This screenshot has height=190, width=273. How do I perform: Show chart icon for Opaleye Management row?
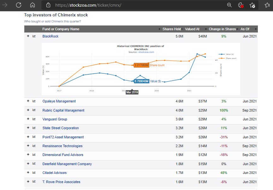[x=34, y=101]
